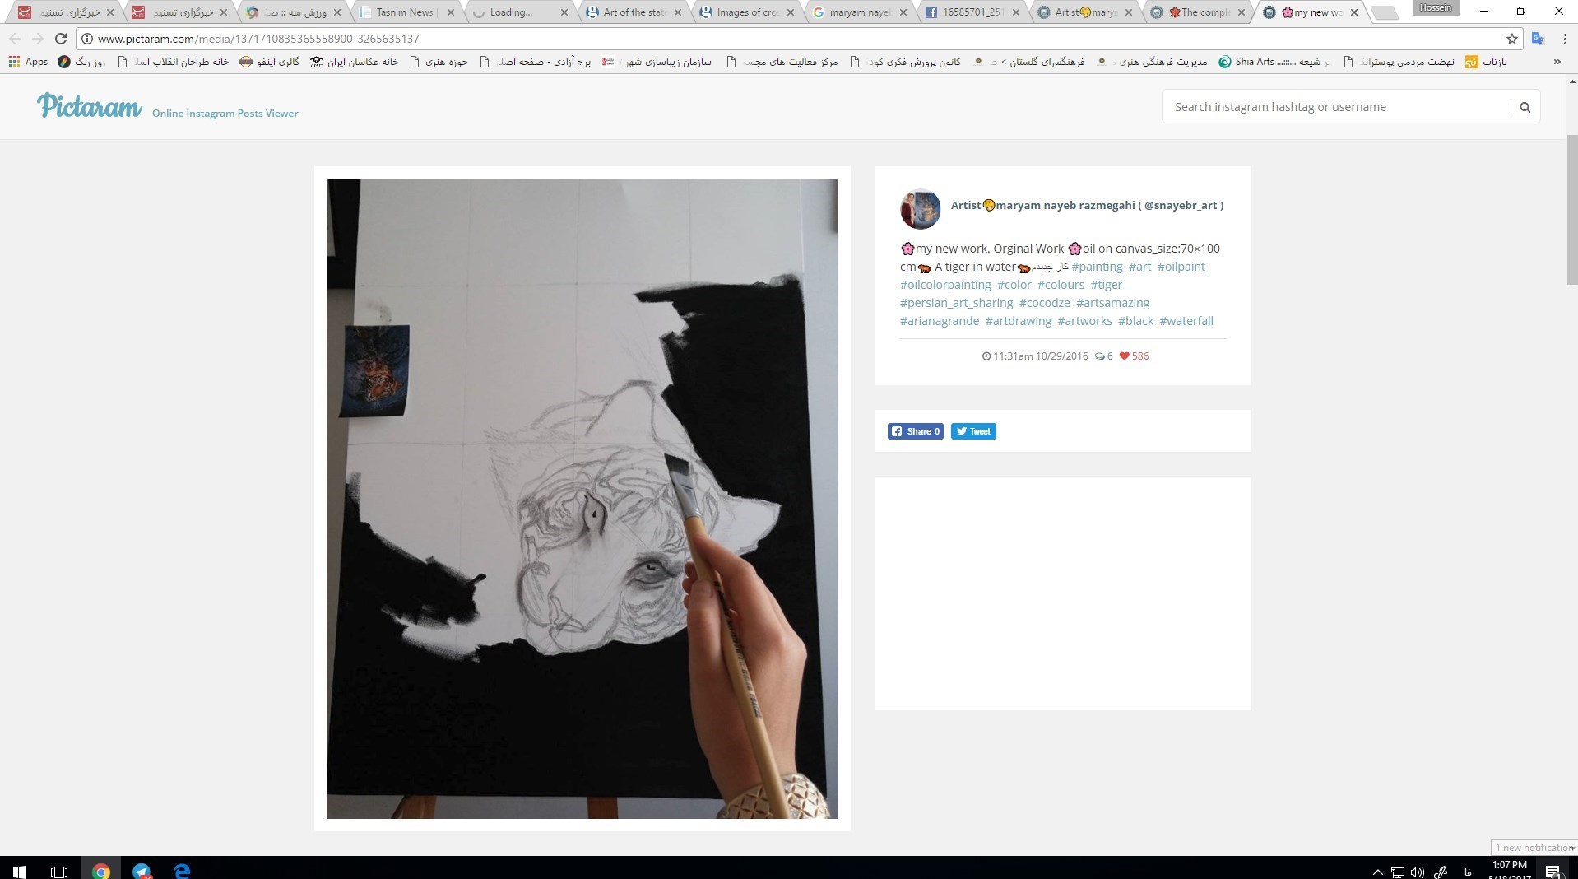The width and height of the screenshot is (1578, 879).
Task: Expand the new notification dropdown arrow
Action: pyautogui.click(x=1571, y=848)
